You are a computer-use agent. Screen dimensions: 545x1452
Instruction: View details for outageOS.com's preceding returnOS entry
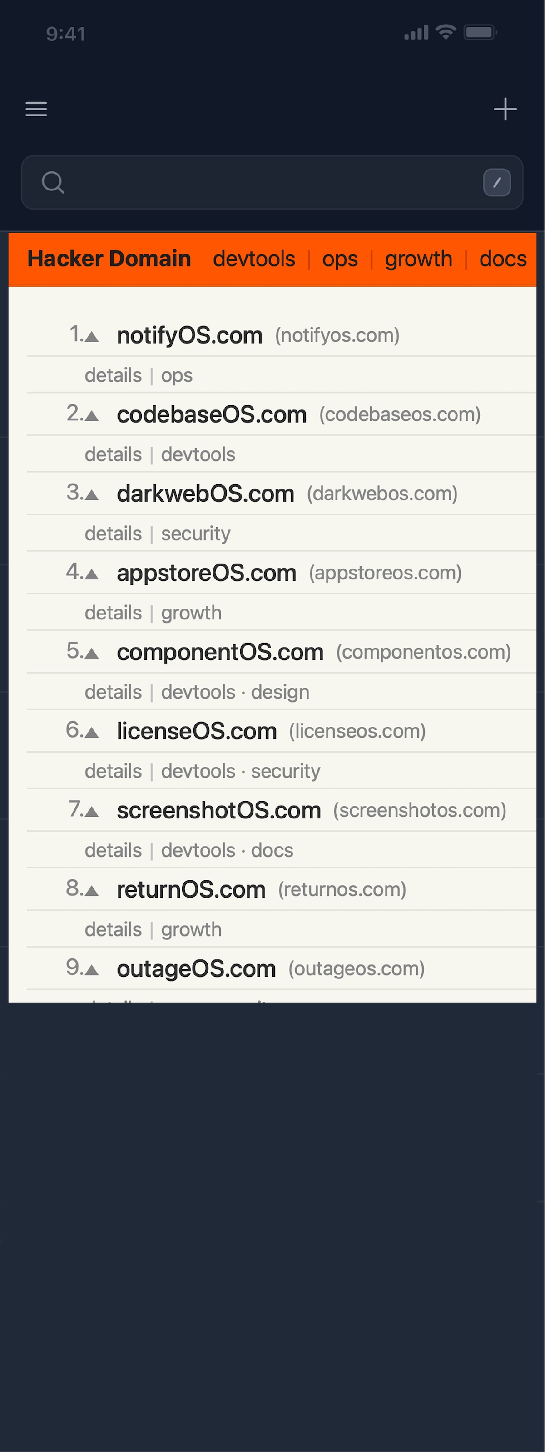(113, 929)
